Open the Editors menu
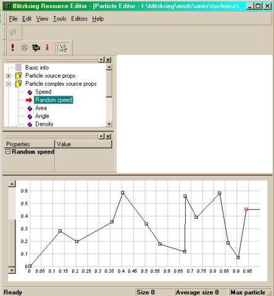The width and height of the screenshot is (274, 296). coord(79,18)
